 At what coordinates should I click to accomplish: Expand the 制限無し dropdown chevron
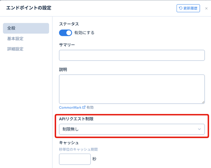pyautogui.click(x=199, y=129)
